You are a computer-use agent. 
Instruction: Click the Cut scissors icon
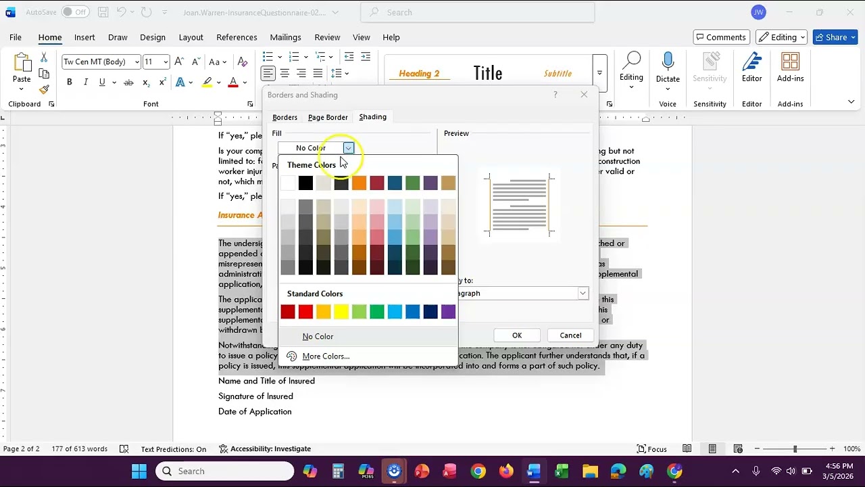(x=44, y=57)
